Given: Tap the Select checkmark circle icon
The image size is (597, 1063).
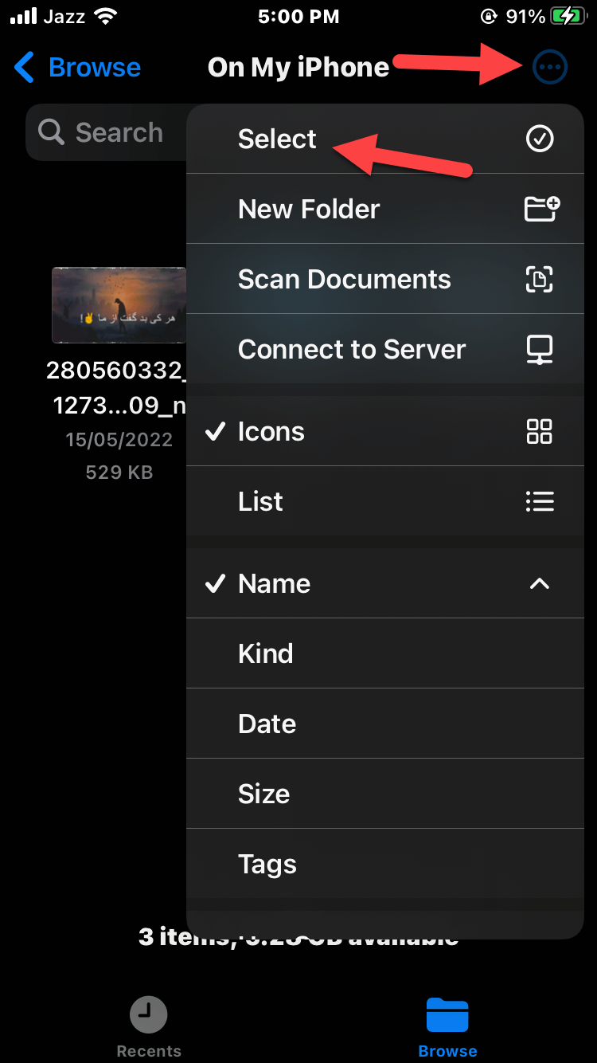Looking at the screenshot, I should pyautogui.click(x=540, y=139).
